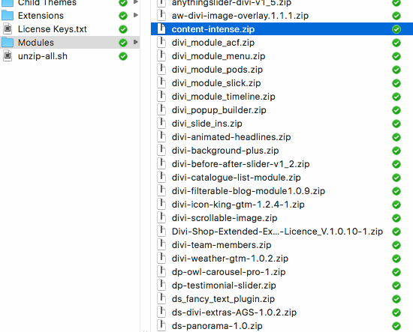This screenshot has height=332, width=413.
Task: Select divi-before-after-slider-v1_2.zip
Action: pyautogui.click(x=240, y=164)
